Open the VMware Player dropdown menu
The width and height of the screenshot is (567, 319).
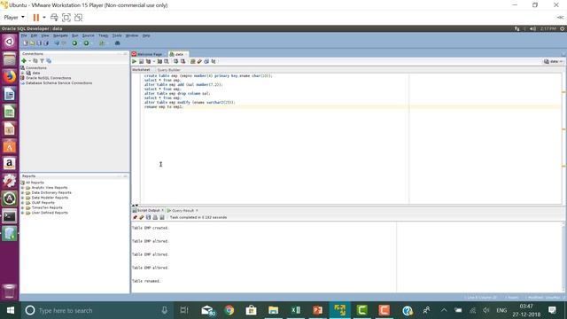tap(14, 18)
